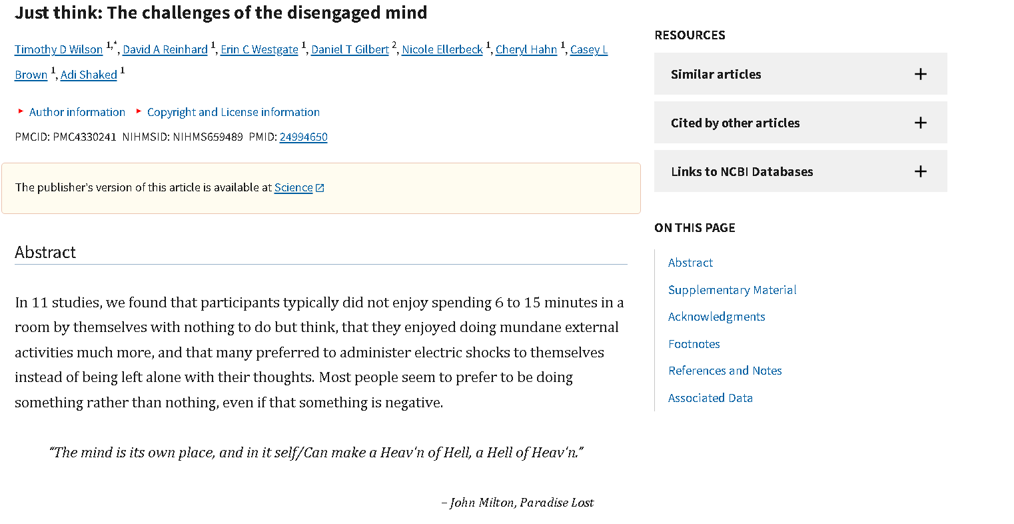Jump to Footnotes in page navigation
Screen dimensions: 1014x524
[x=694, y=344]
